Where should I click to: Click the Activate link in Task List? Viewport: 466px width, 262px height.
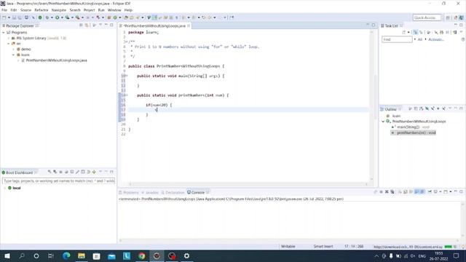tap(436, 39)
